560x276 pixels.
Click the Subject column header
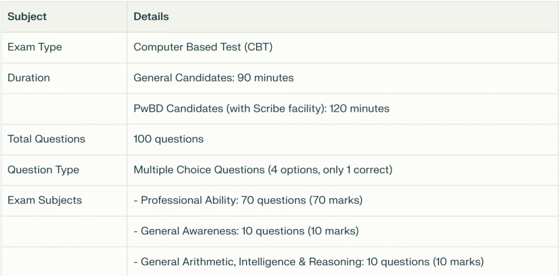(x=27, y=16)
